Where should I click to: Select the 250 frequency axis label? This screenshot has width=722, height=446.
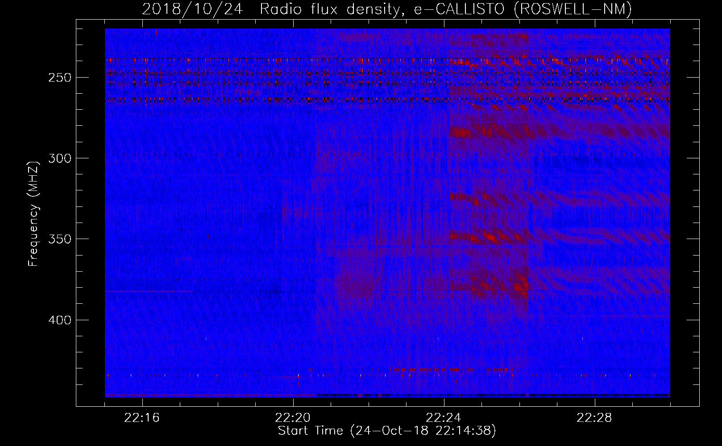[x=59, y=78]
